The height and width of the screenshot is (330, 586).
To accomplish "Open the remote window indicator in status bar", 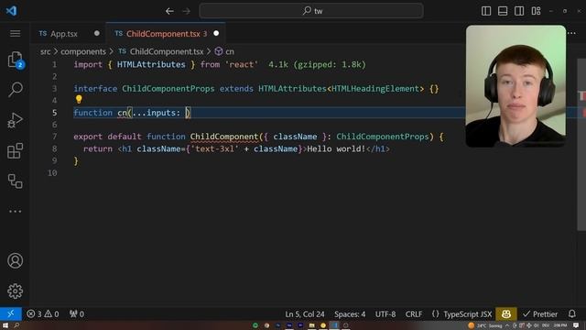I will pyautogui.click(x=11, y=313).
